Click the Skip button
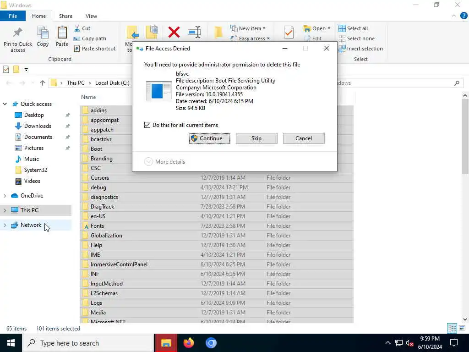Screen dimensions: 469x352 [256, 138]
